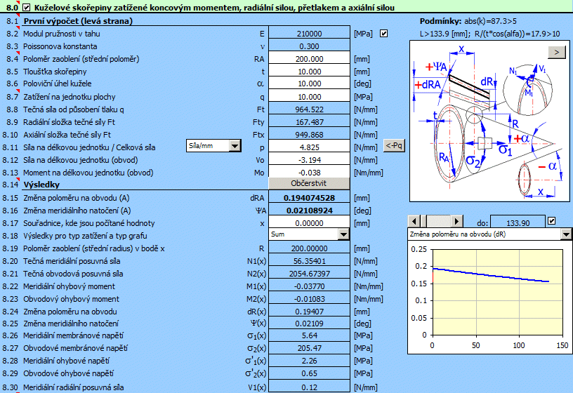Image resolution: width=573 pixels, height=393 pixels.
Task: Click the Poisson constant field 0.300
Action: (x=309, y=46)
